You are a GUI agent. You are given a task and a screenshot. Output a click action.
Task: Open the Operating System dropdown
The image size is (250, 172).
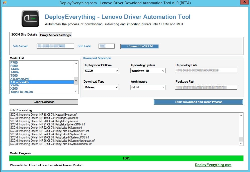tap(148, 71)
